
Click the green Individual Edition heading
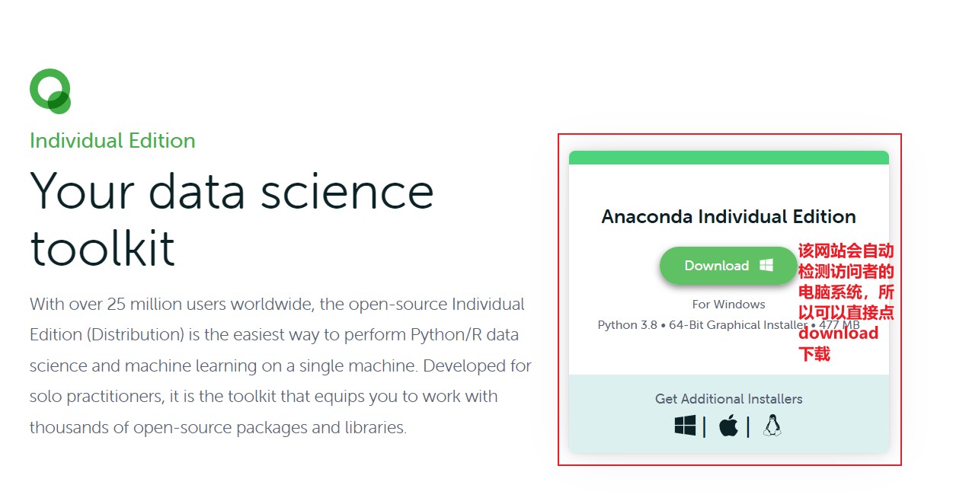(x=112, y=141)
